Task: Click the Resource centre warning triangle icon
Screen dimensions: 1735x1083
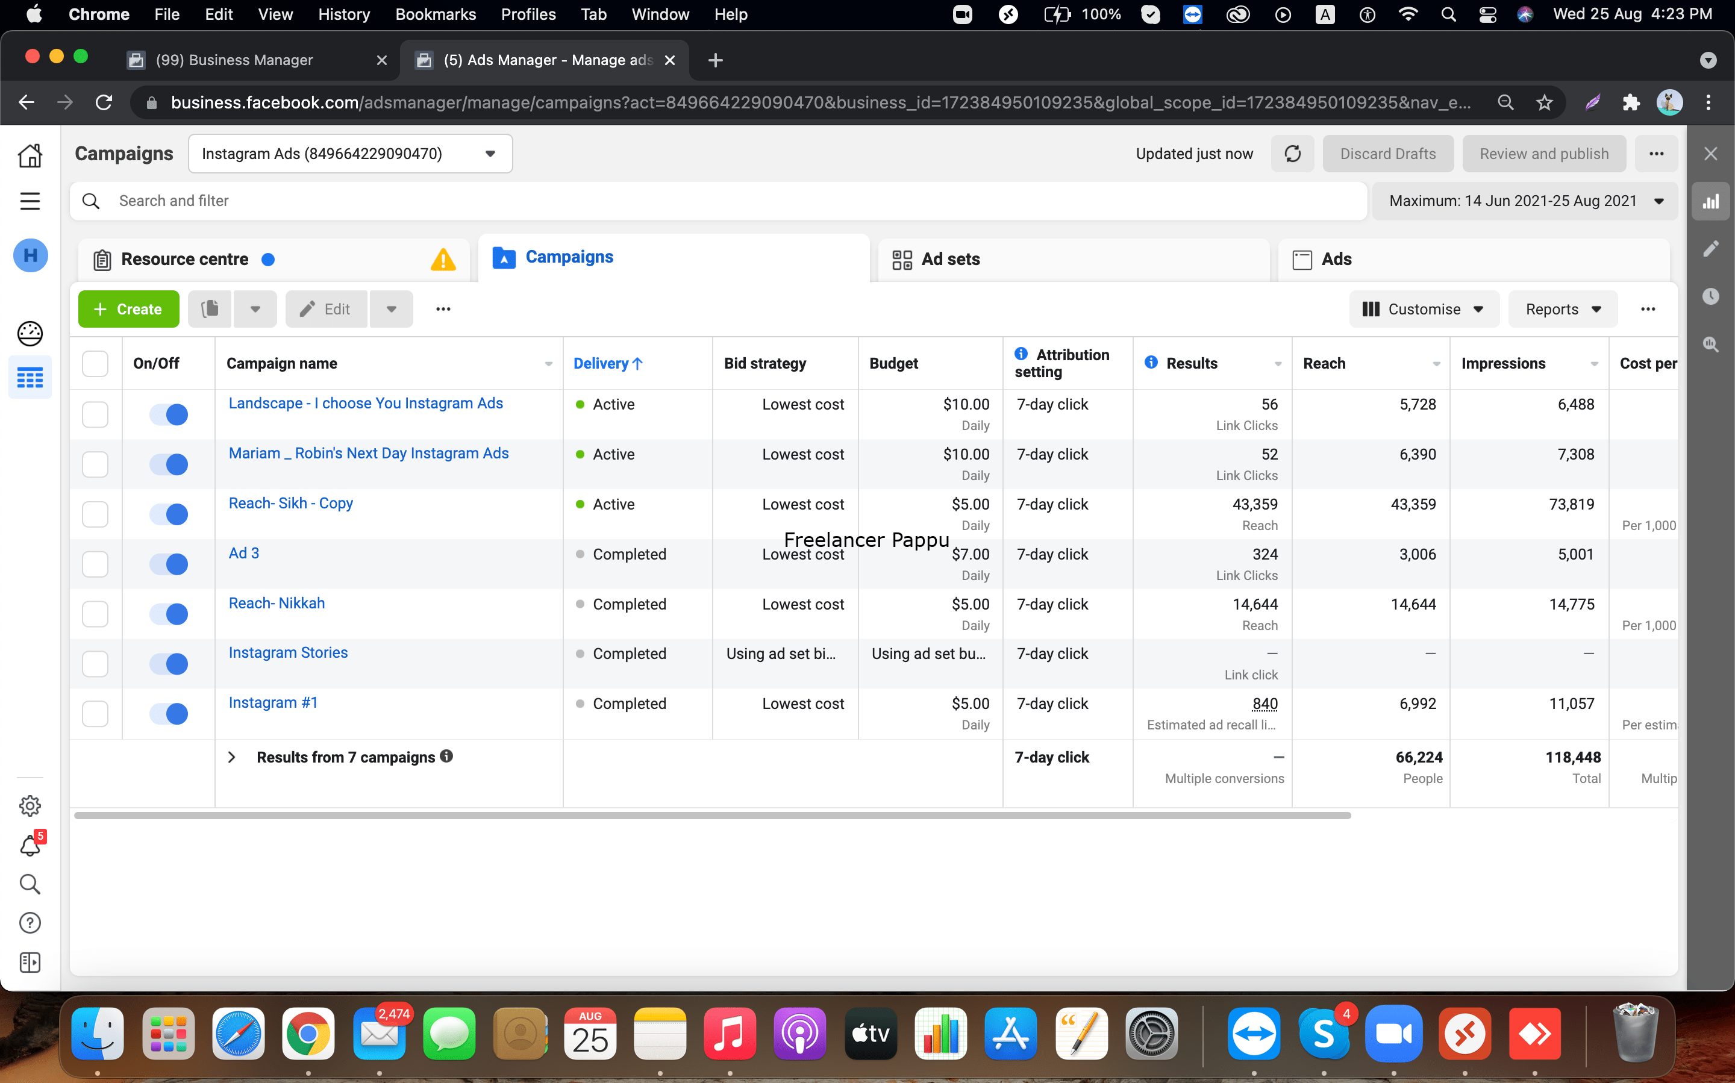Action: [443, 259]
